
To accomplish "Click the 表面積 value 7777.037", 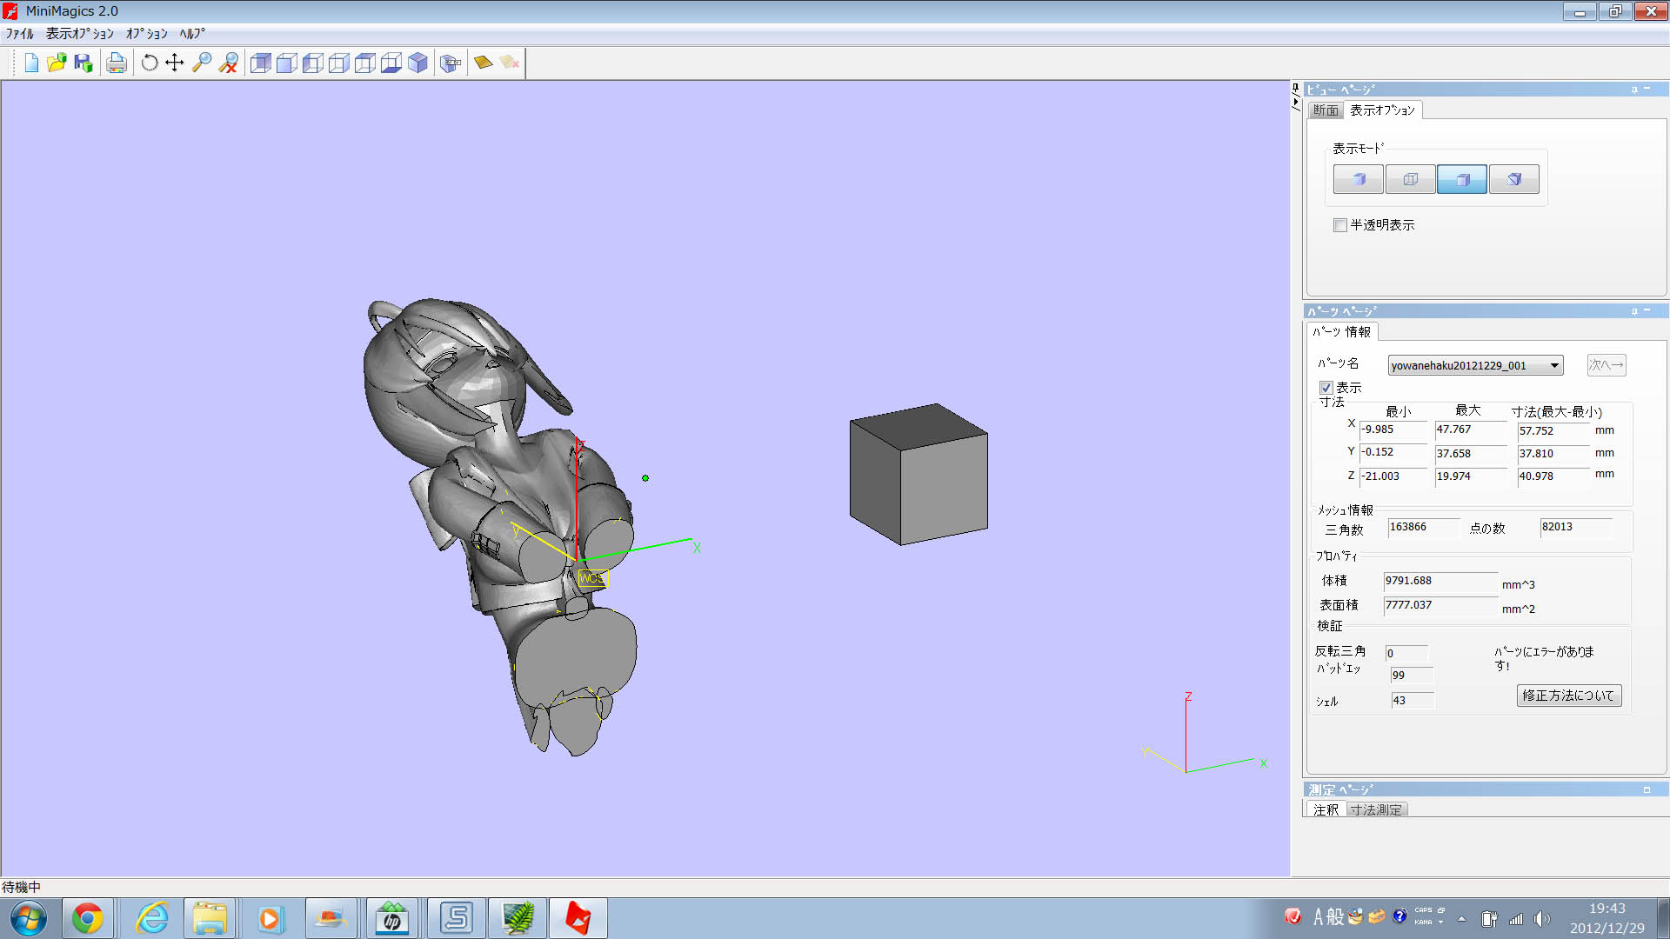I will (1440, 605).
